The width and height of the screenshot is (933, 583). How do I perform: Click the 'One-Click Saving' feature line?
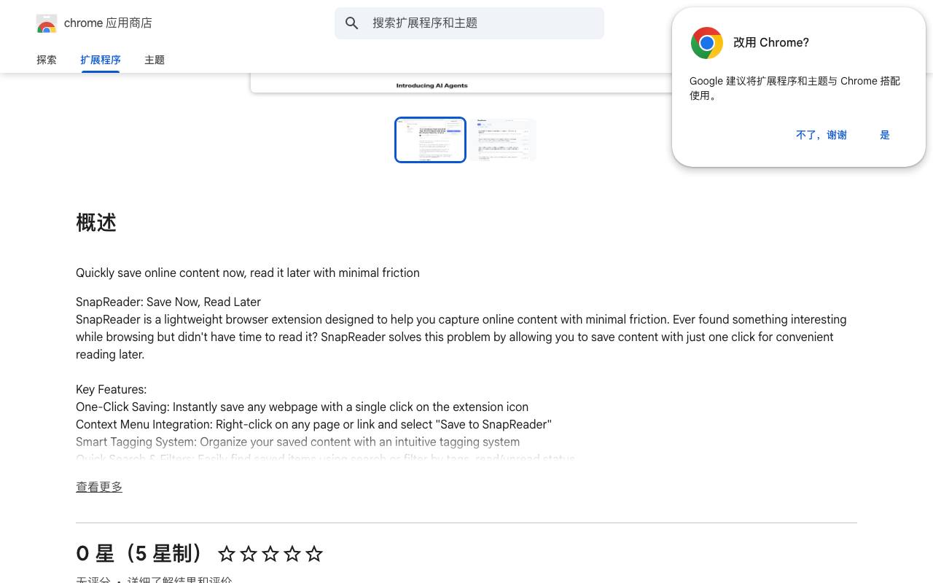pyautogui.click(x=302, y=407)
